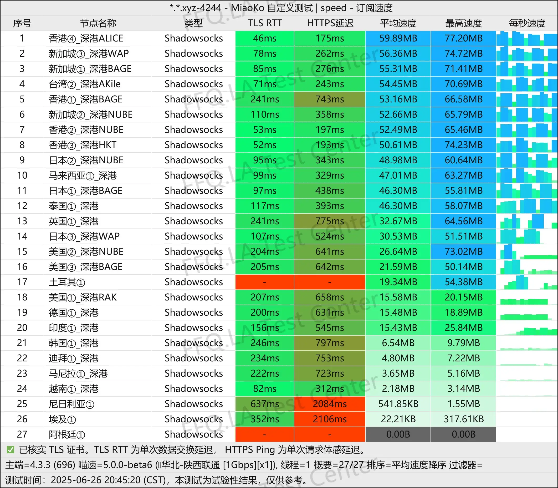Click the 541.85KB average speed cell
Viewport: 558px width, 488px height.
point(398,404)
